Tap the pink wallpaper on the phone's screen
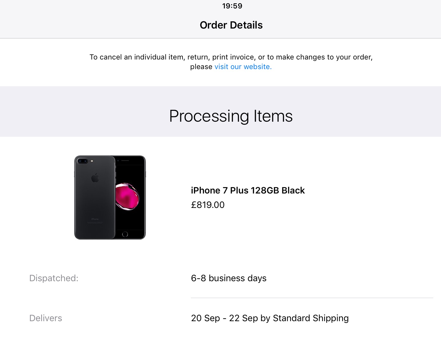This screenshot has width=441, height=344. [127, 196]
